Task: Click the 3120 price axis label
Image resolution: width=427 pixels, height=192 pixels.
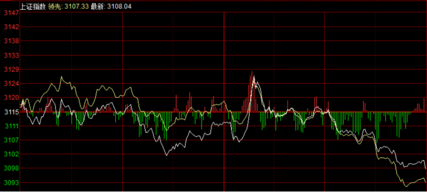Action: point(11,98)
